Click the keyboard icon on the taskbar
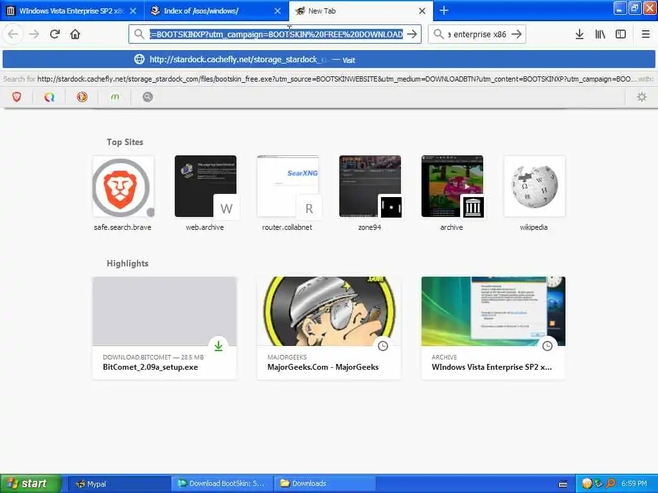The image size is (658, 493). coord(563,484)
